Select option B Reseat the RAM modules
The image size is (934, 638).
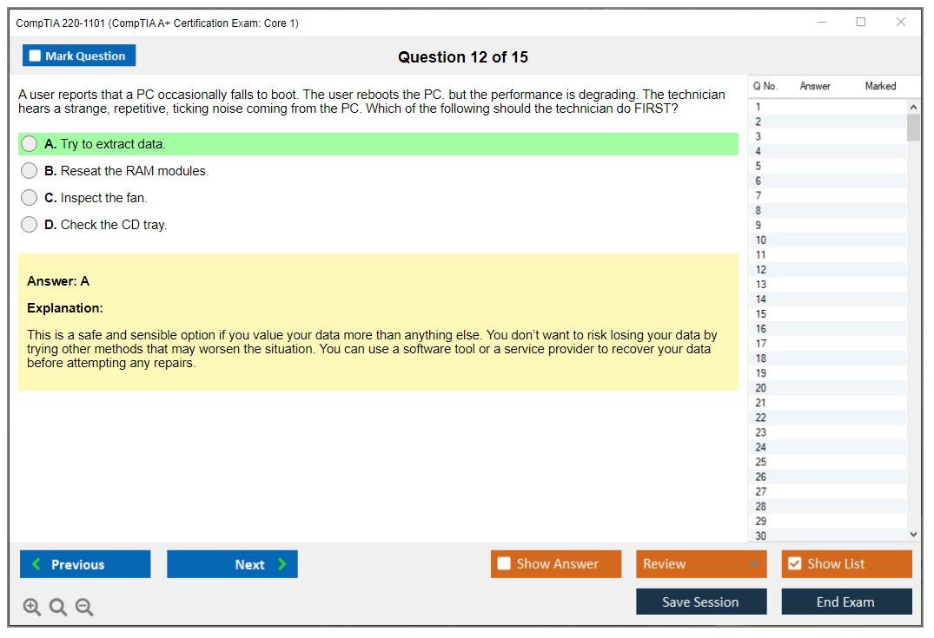click(x=30, y=171)
